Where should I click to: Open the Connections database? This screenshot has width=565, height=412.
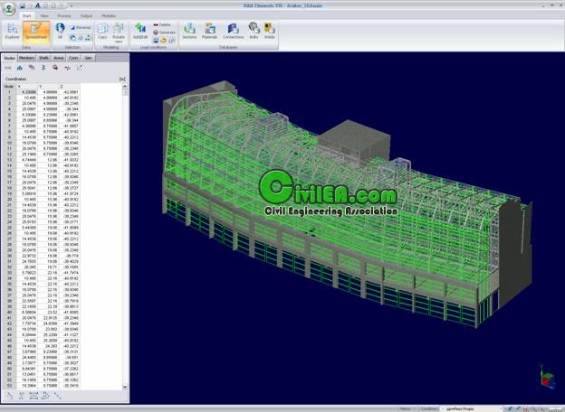(x=233, y=31)
